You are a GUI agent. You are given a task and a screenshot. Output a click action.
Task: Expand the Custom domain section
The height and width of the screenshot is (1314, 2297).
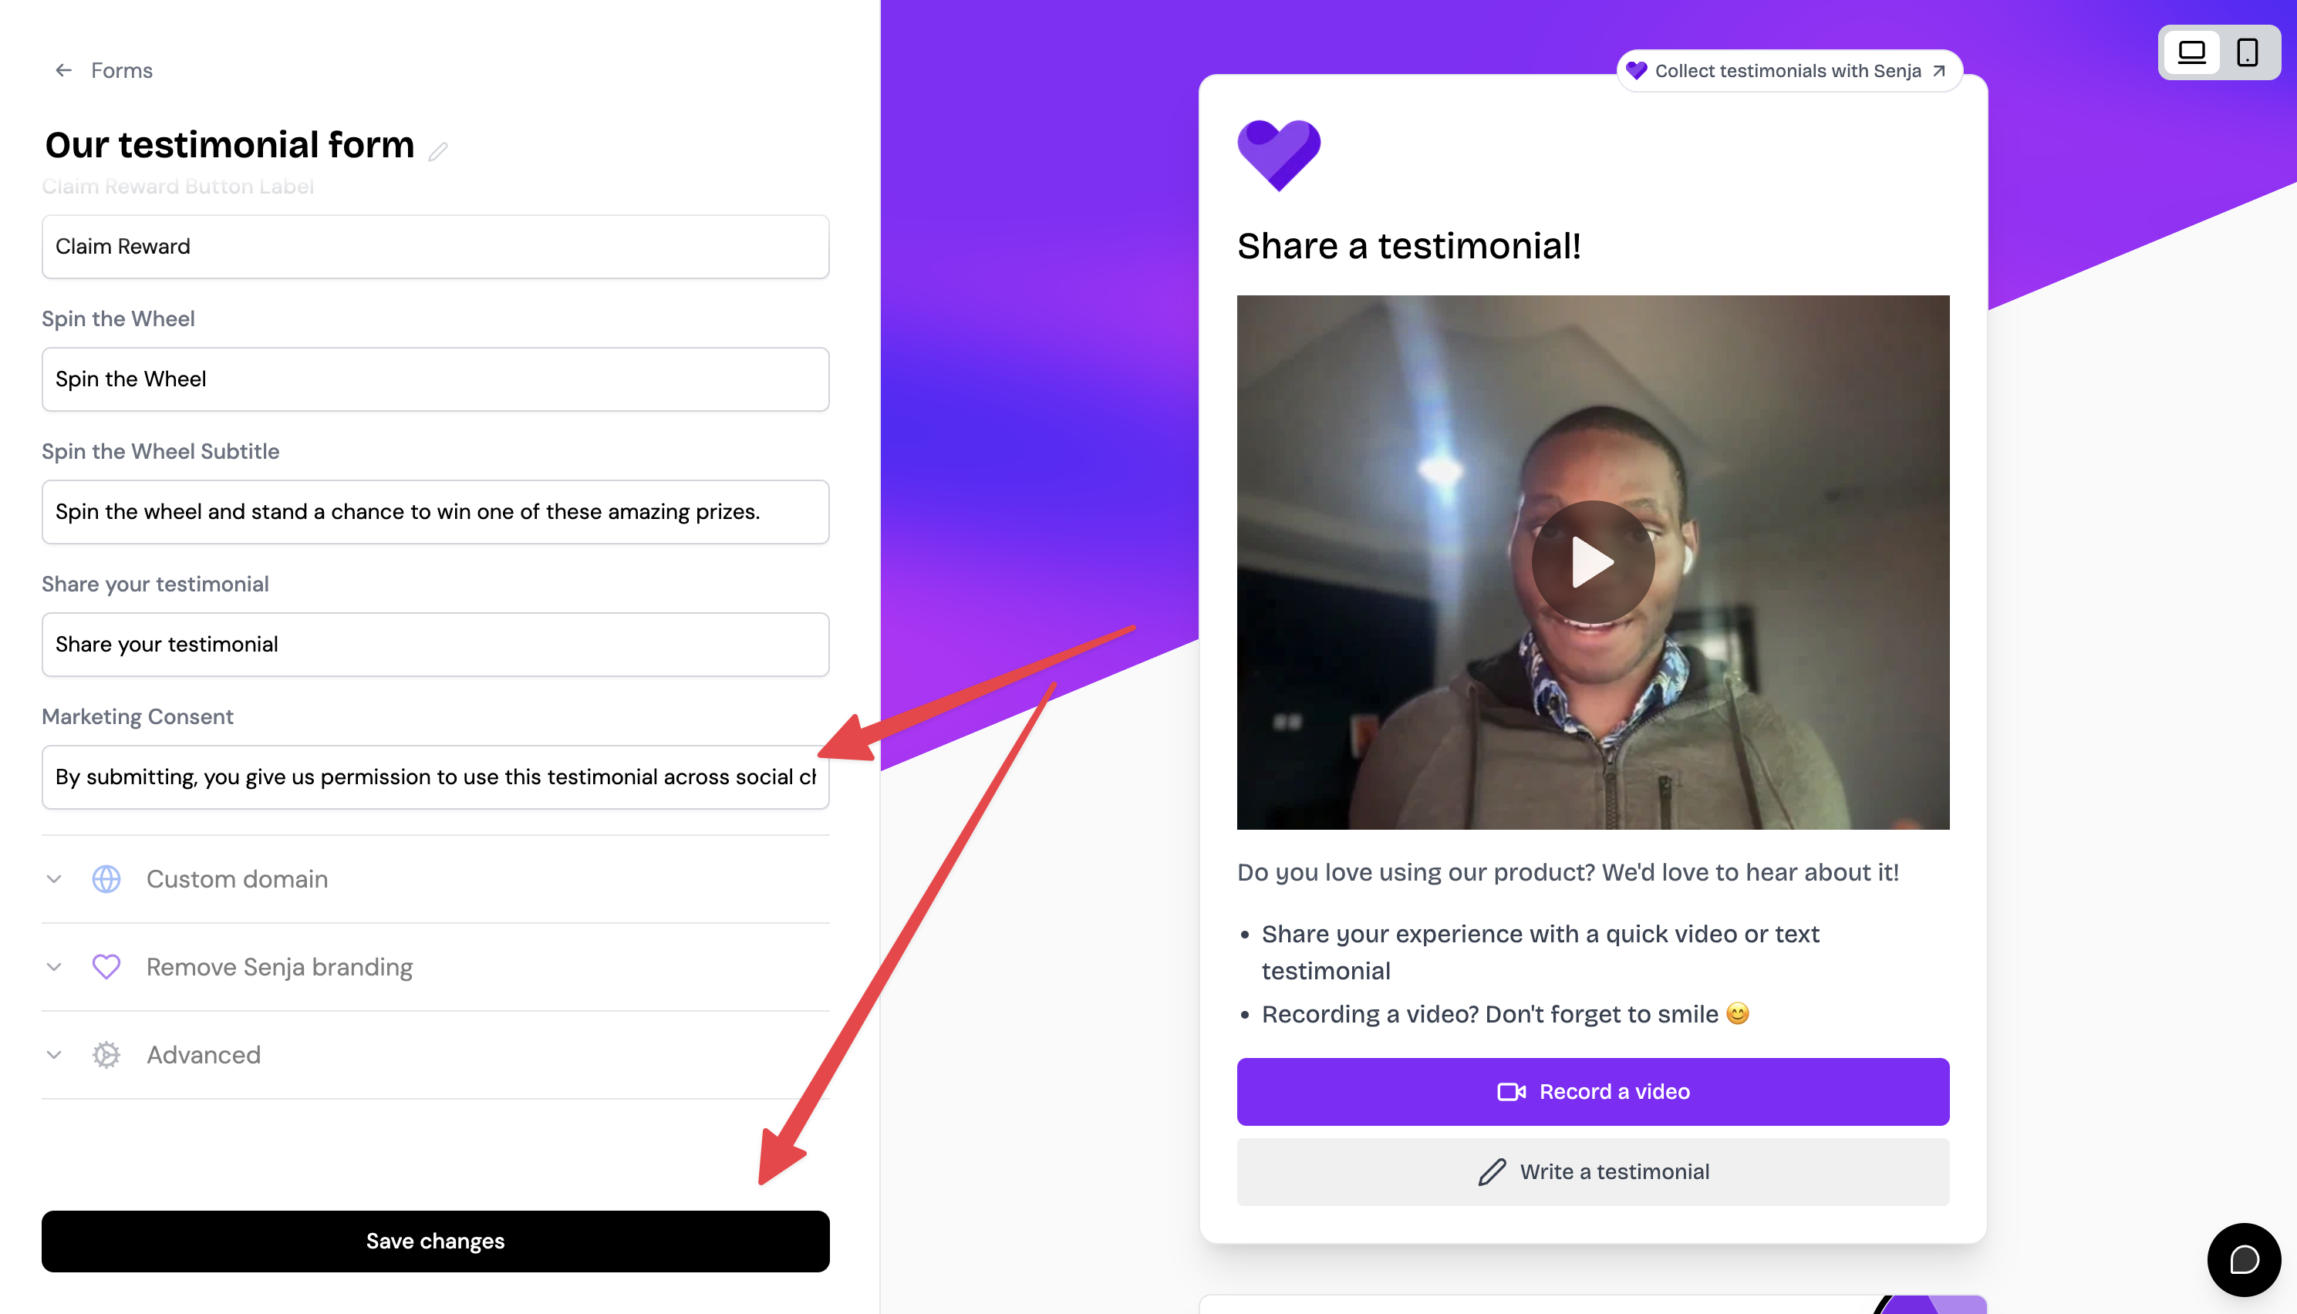point(435,879)
